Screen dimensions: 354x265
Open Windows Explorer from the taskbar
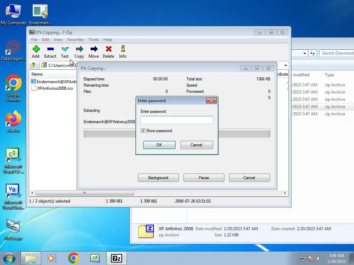[31, 258]
